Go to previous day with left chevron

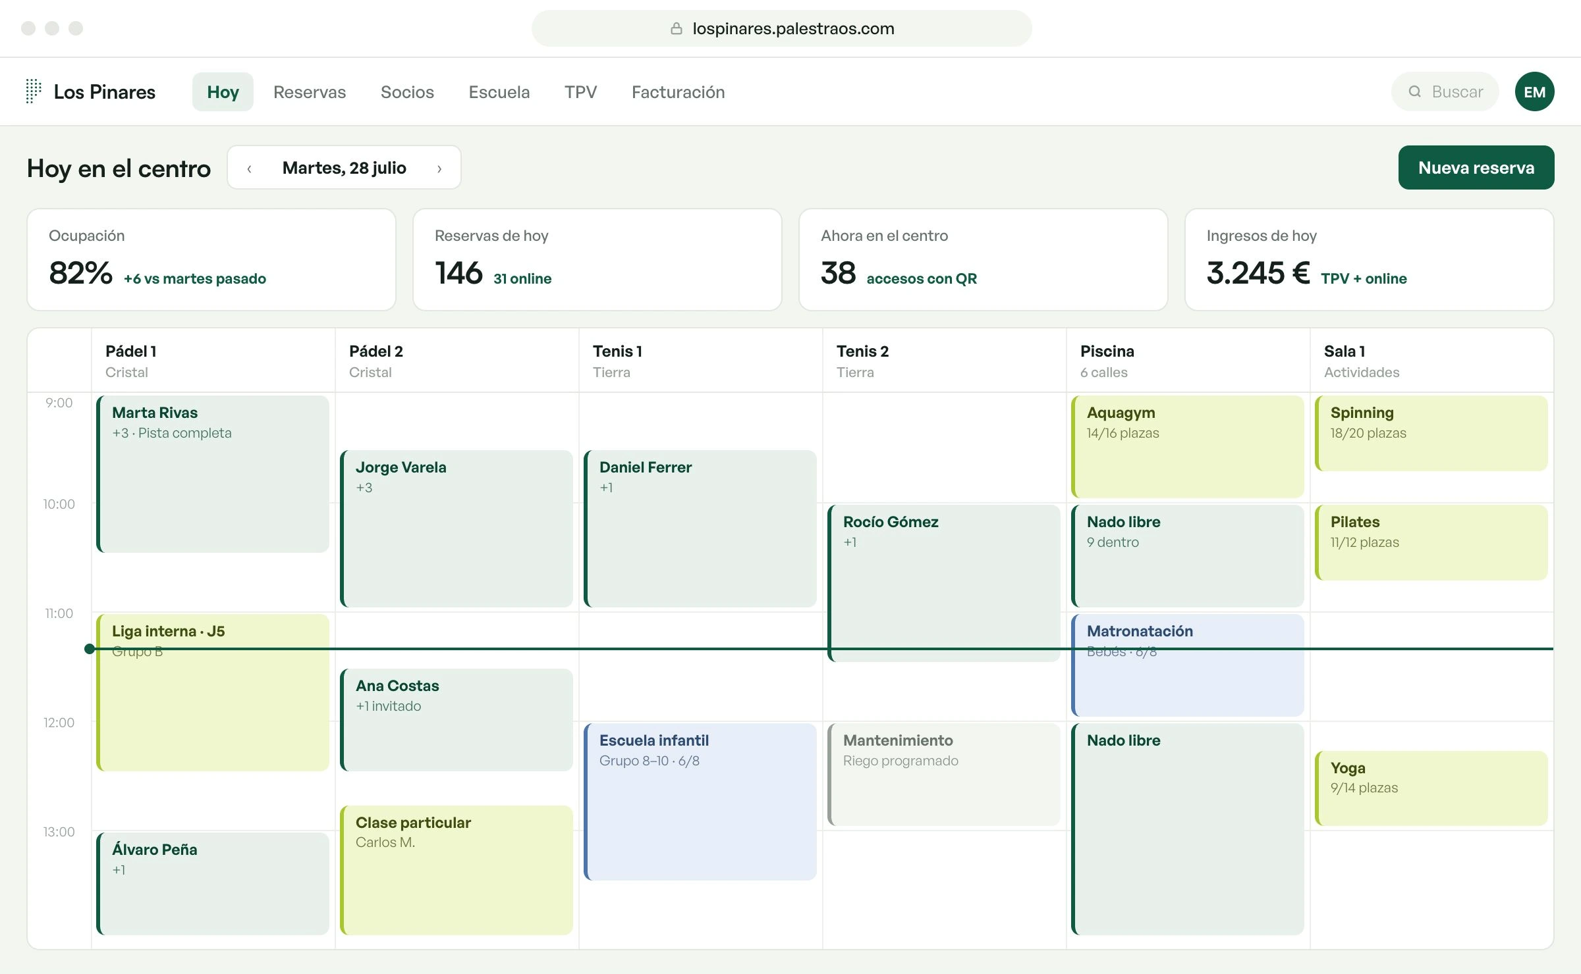[x=249, y=168]
